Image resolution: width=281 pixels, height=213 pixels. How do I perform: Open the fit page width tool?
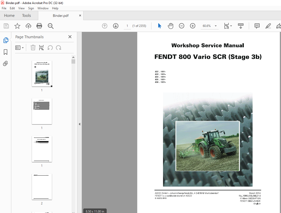[x=226, y=26]
